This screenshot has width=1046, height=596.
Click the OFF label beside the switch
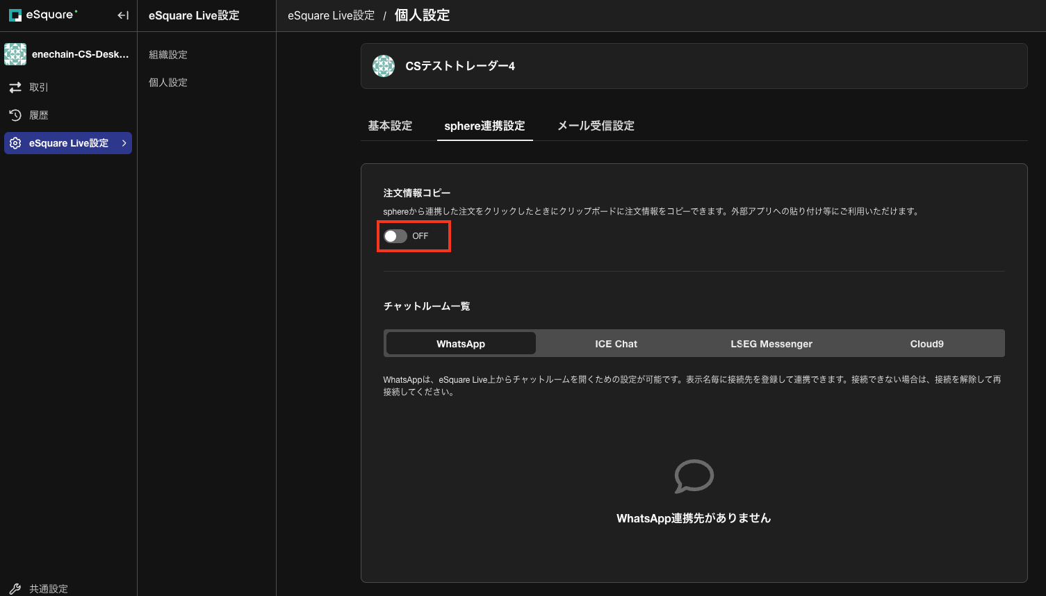click(420, 236)
